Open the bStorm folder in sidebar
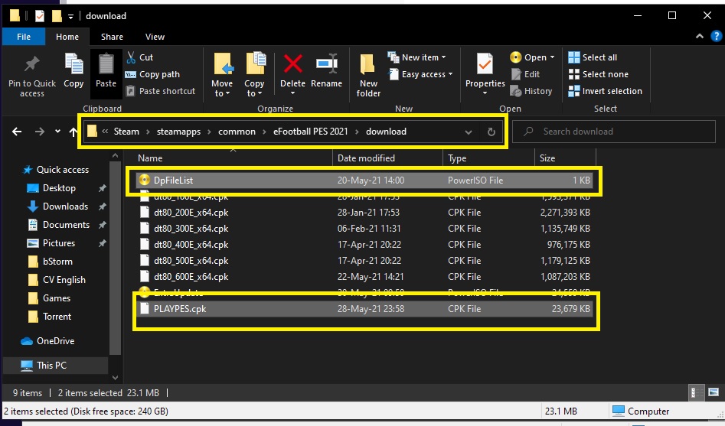 (50, 262)
